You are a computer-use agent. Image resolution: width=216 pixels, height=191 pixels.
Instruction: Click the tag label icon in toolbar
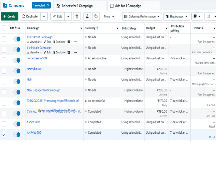tap(96, 16)
